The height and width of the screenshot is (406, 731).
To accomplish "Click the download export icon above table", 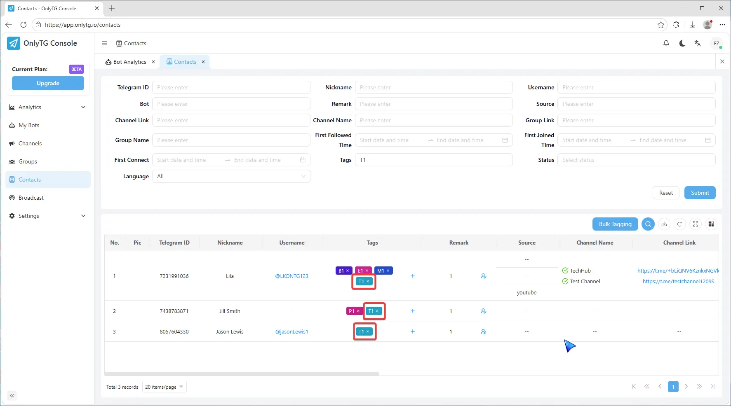I will [x=664, y=224].
